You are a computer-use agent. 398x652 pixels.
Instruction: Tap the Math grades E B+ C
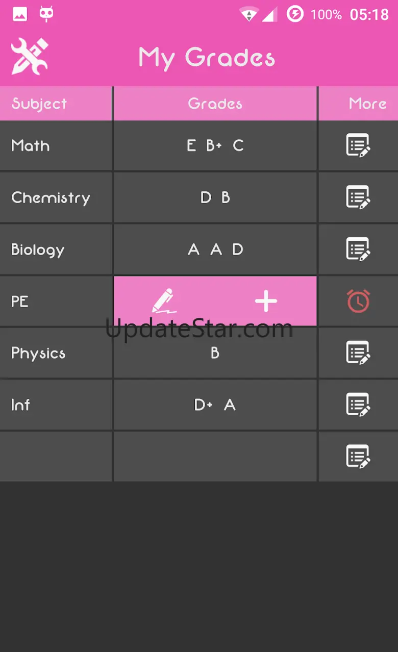point(215,146)
